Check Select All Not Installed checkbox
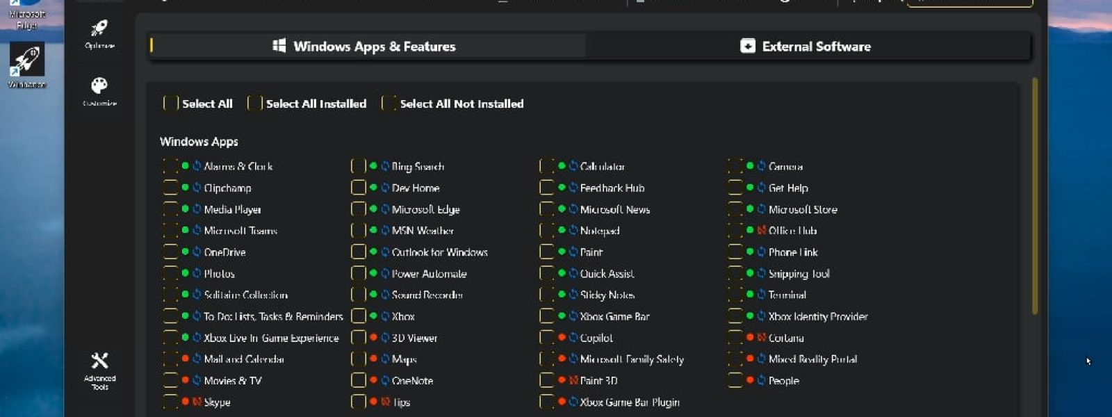This screenshot has height=417, width=1112. click(x=389, y=104)
